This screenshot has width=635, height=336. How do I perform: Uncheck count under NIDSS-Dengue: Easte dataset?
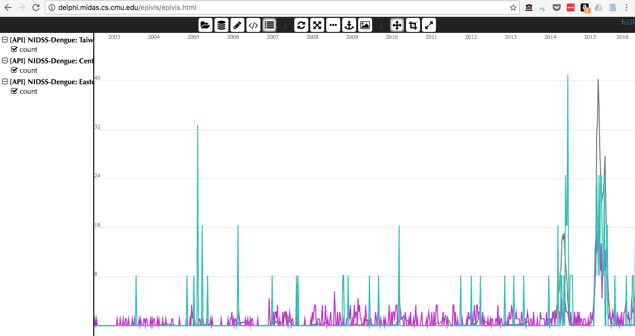[x=14, y=91]
